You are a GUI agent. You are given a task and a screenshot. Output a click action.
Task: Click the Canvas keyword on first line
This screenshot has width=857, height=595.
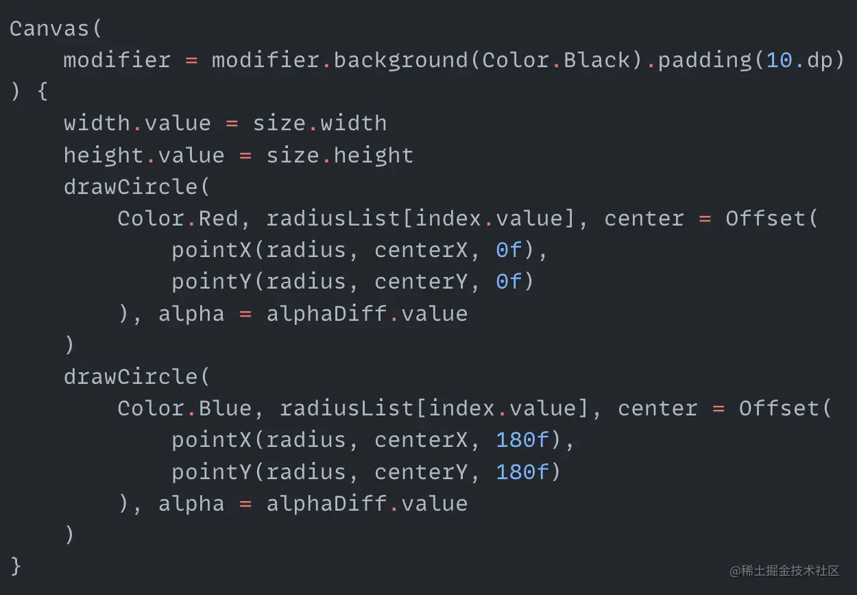tap(50, 29)
